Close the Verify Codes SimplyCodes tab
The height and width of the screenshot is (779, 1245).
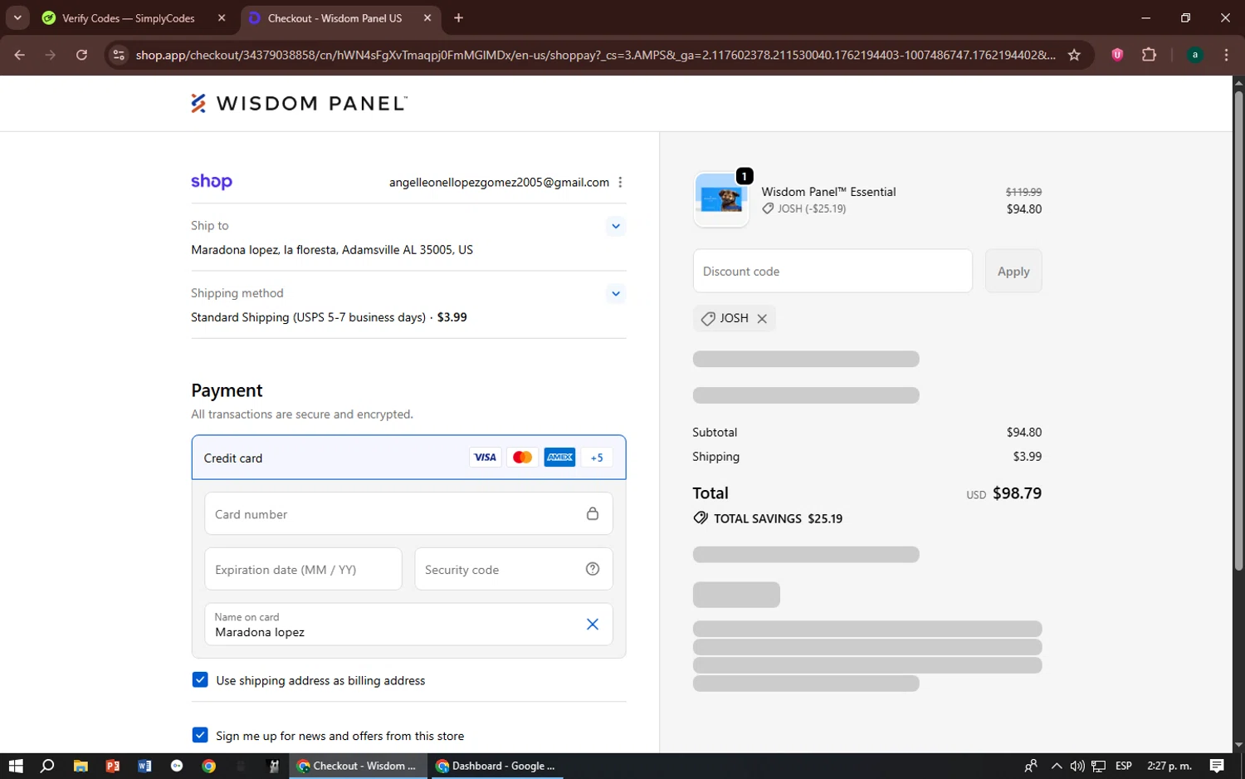coord(222,18)
